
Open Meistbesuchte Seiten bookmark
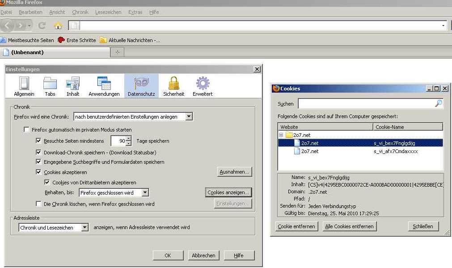tap(27, 40)
